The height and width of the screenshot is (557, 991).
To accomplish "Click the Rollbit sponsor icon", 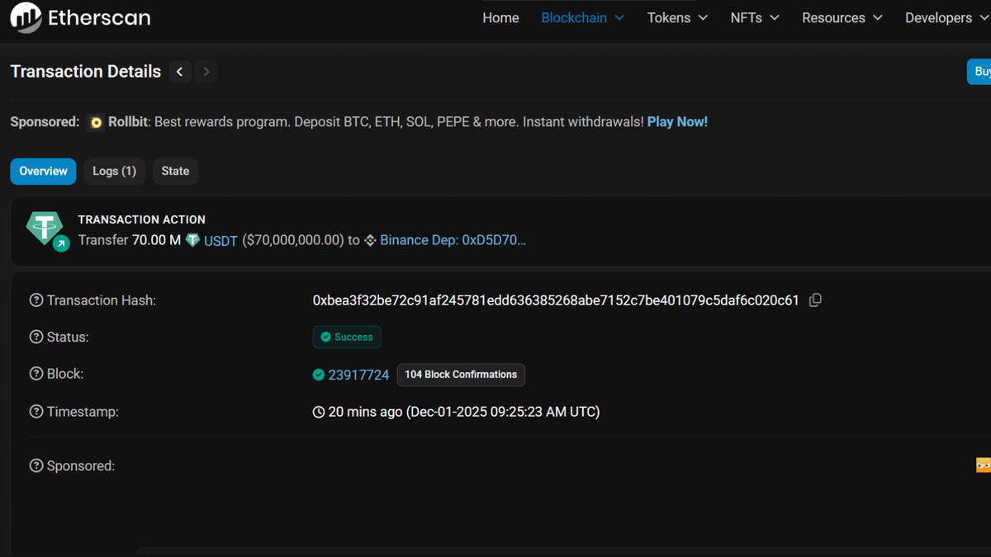I will (96, 122).
